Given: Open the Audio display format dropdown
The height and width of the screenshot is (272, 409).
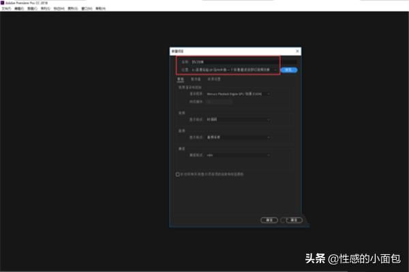Looking at the screenshot, I should (x=238, y=137).
